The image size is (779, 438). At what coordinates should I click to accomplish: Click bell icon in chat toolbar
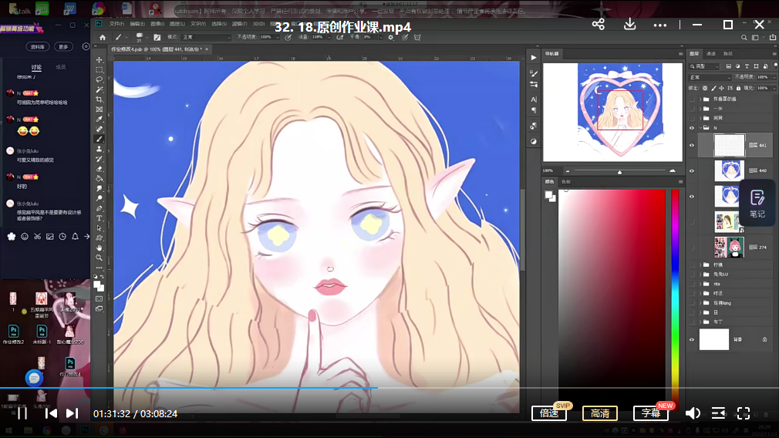coord(75,237)
